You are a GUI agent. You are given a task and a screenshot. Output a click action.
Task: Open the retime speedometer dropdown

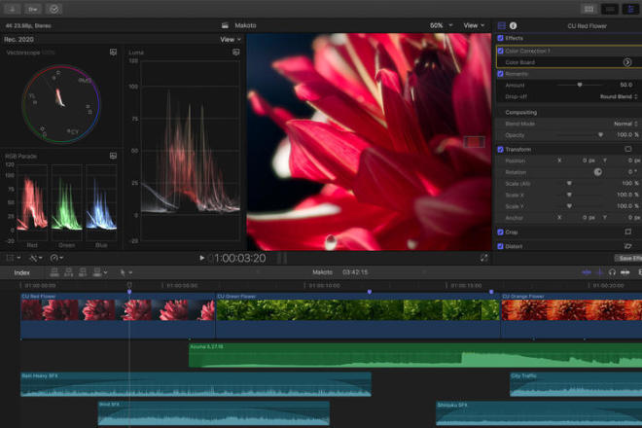point(56,258)
